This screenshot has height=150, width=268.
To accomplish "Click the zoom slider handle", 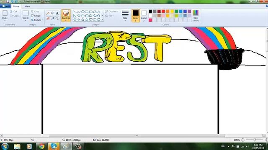I will [x=255, y=140].
